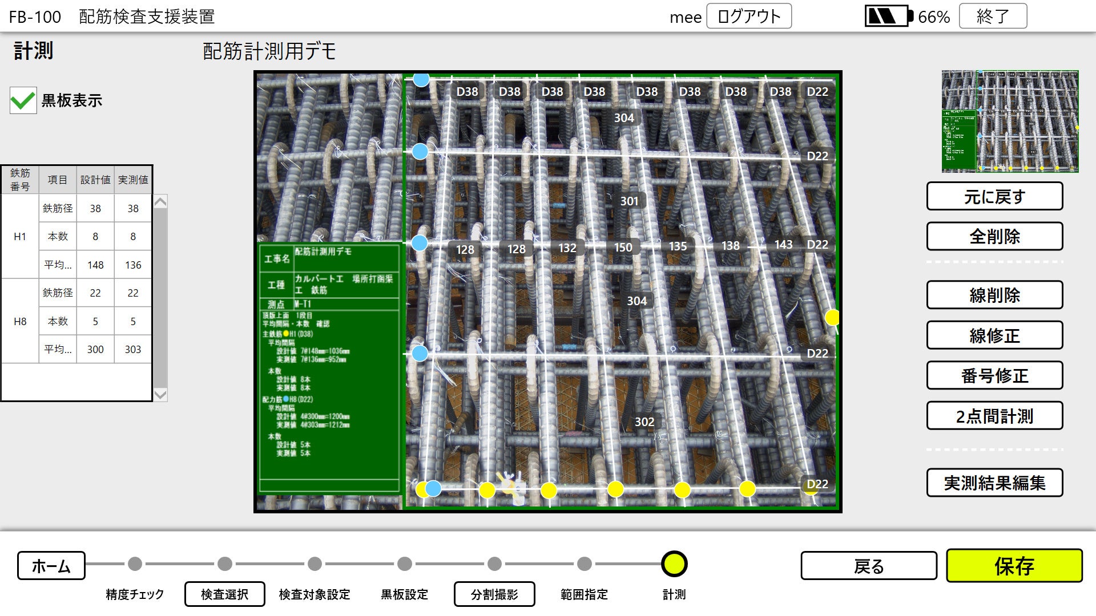Click the 精度チェック step circle
Viewport: 1096px width, 616px height.
pyautogui.click(x=135, y=564)
